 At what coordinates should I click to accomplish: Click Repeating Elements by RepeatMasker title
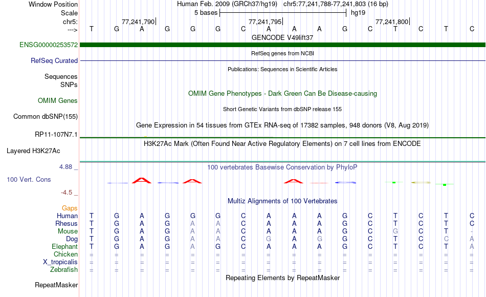click(283, 278)
